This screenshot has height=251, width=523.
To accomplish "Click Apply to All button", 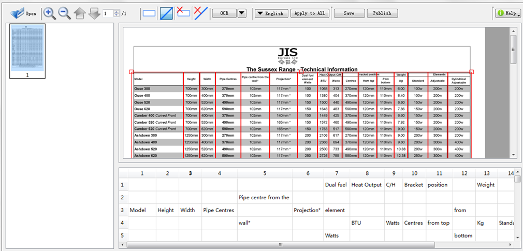I will click(310, 13).
